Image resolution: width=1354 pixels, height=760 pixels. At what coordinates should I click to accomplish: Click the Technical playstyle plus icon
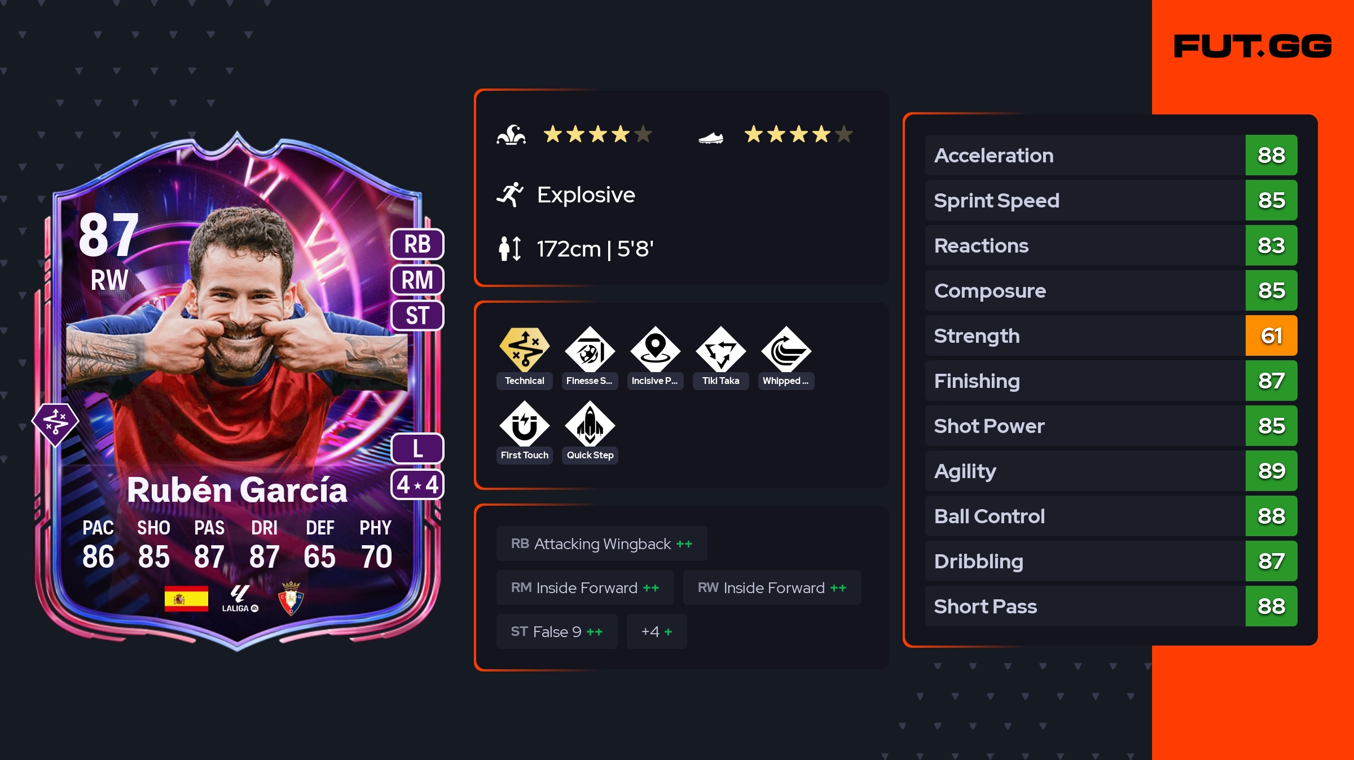[x=525, y=349]
